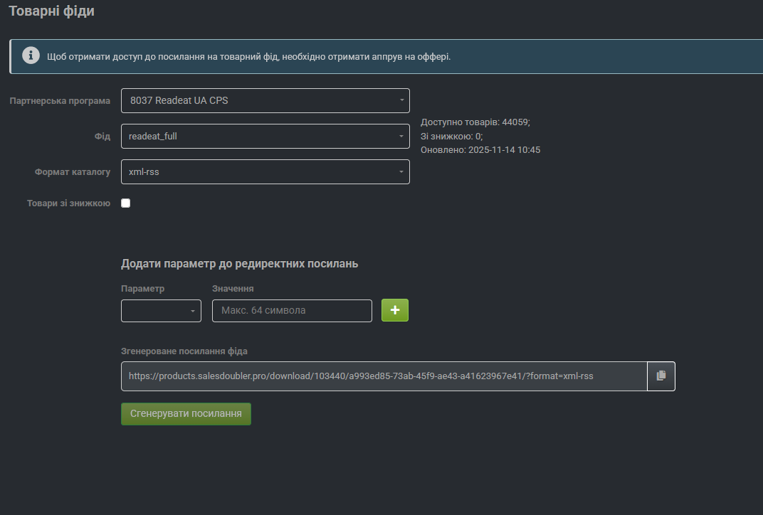Click the arrow of Партнерська програма dropdown
The height and width of the screenshot is (515, 763).
click(x=401, y=100)
